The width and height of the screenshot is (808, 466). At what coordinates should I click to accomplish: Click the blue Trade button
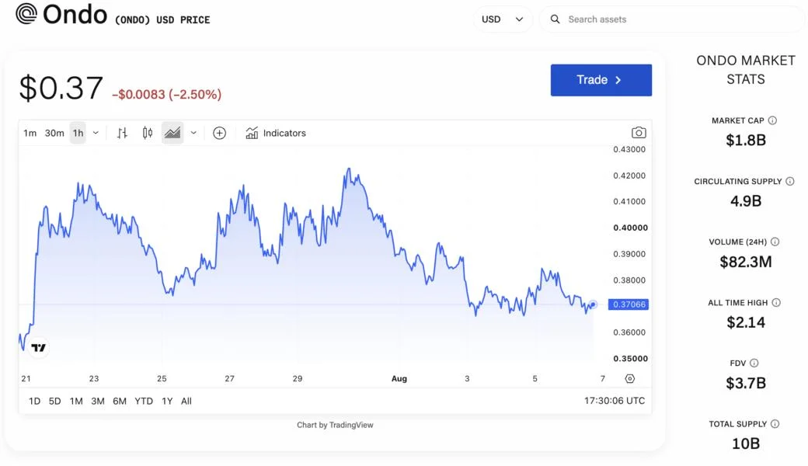pos(601,80)
